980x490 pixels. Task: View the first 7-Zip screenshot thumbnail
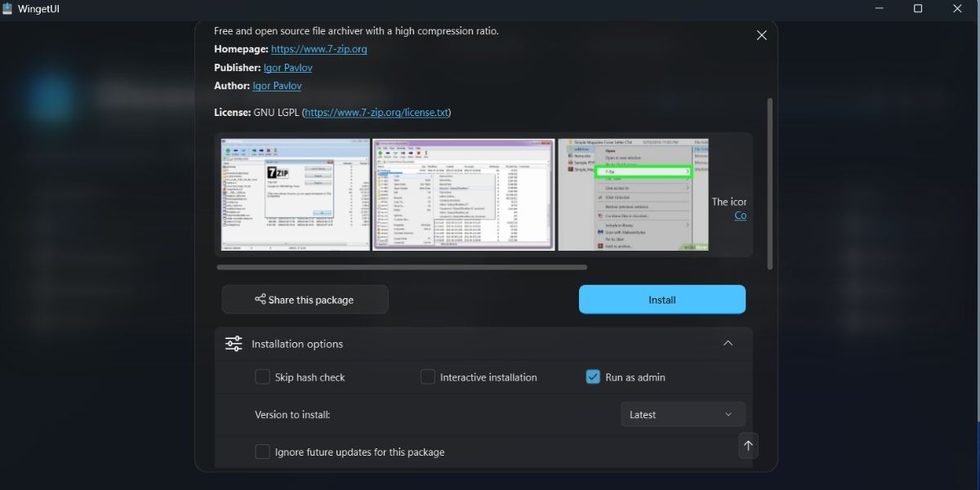(296, 194)
